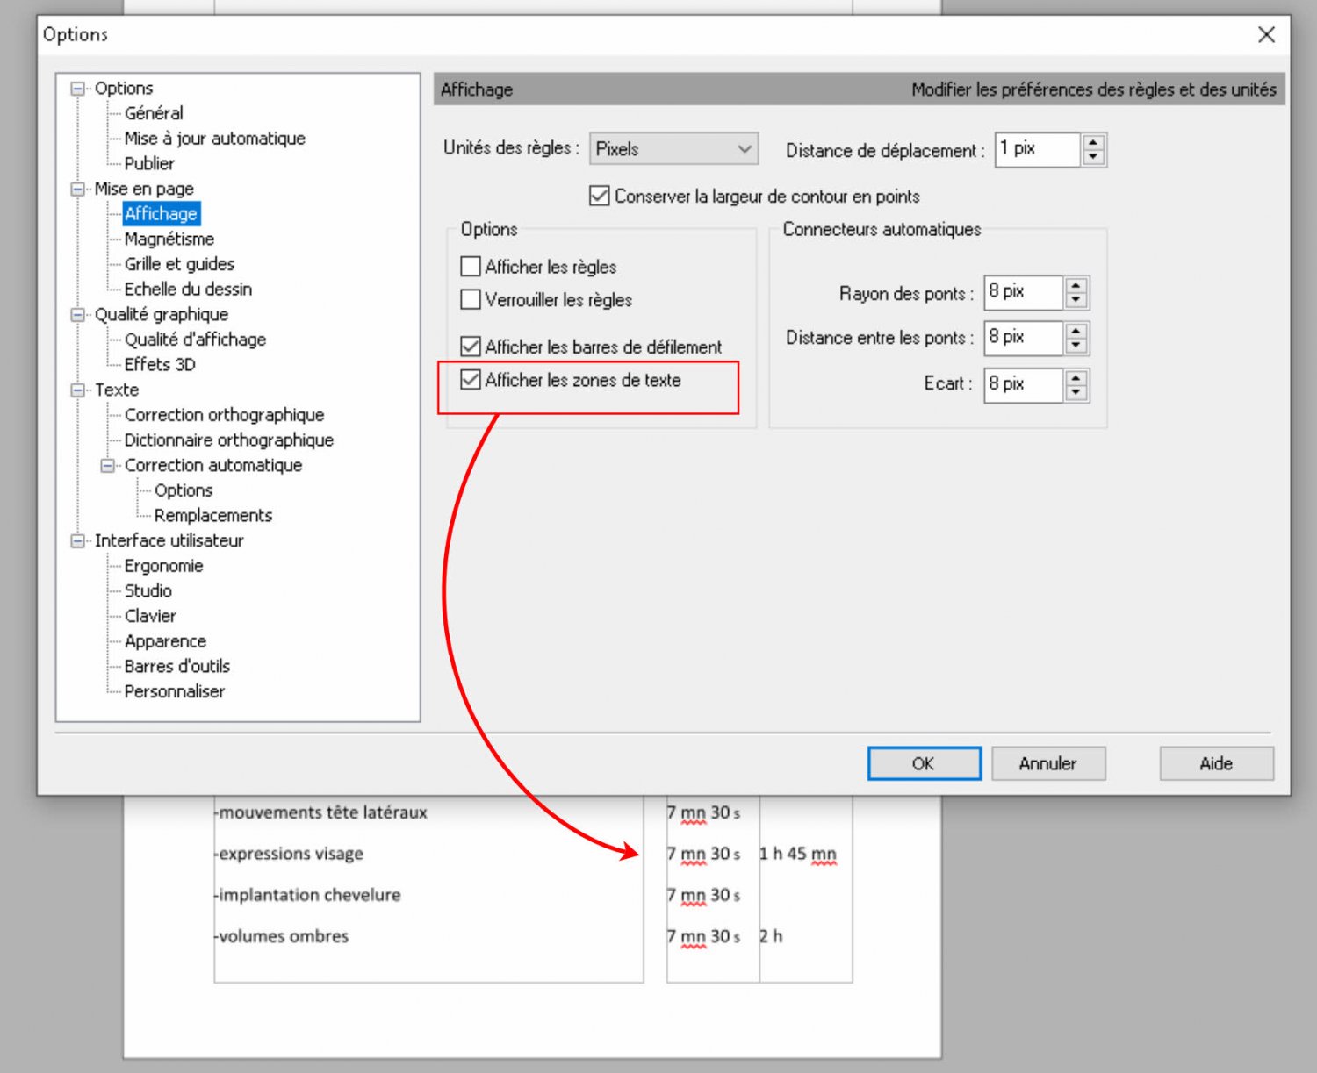Collapse the "Correction automatique" tree branch
1317x1073 pixels.
(x=107, y=465)
